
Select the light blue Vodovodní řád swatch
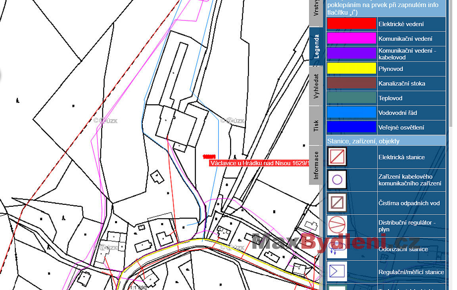pos(351,113)
